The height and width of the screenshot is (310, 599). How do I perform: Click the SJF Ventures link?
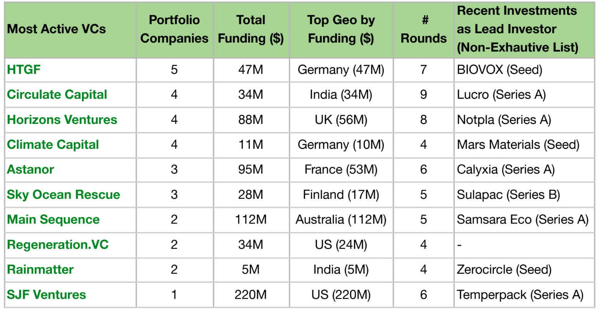pos(46,294)
